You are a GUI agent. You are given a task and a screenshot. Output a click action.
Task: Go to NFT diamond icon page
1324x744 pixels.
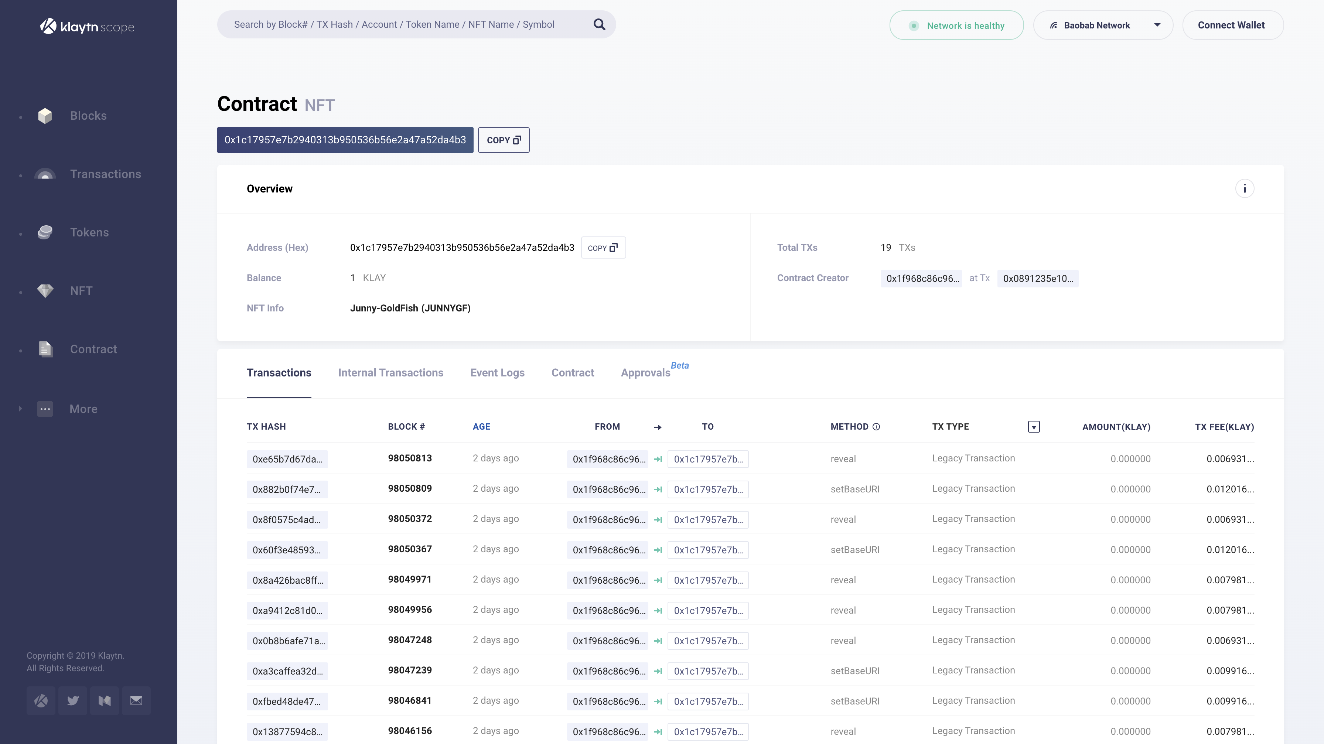click(x=45, y=291)
